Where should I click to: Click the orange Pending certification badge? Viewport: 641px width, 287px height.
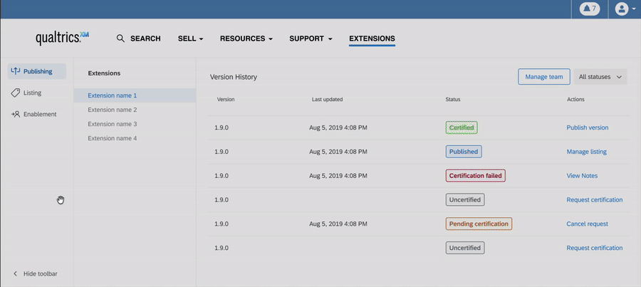(x=479, y=224)
